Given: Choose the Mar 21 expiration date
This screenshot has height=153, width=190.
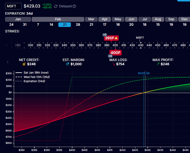Looking at the screenshot, I should click(x=91, y=25).
